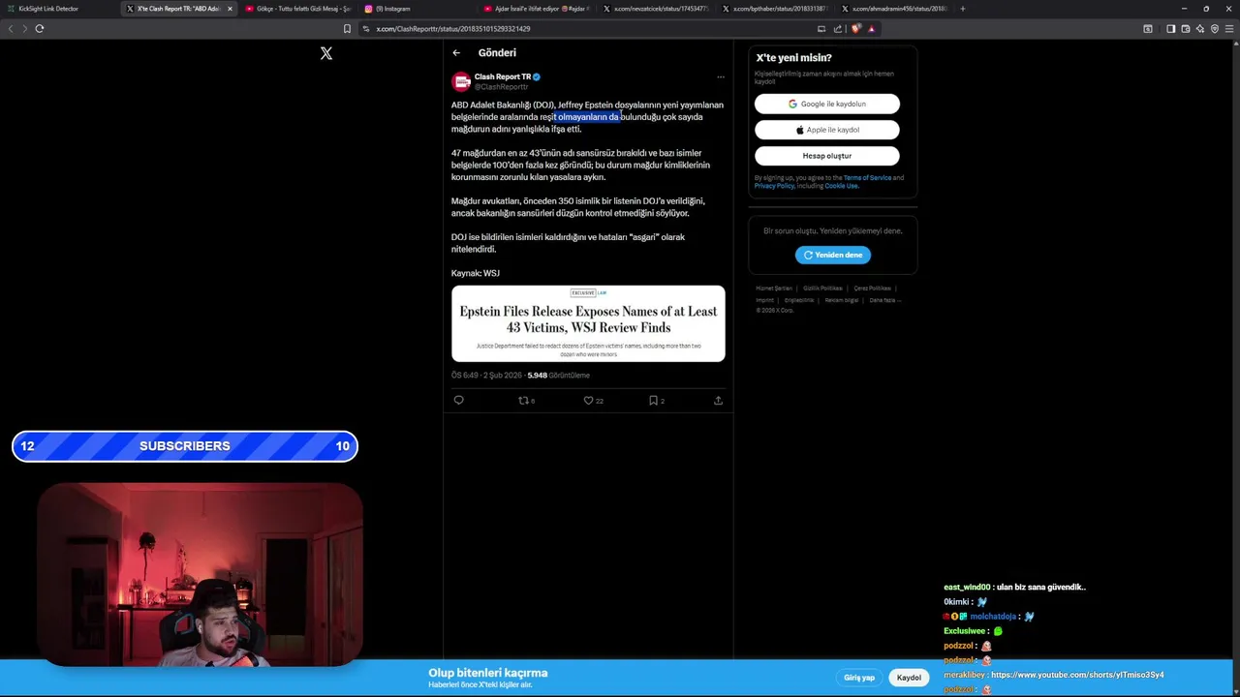The image size is (1240, 697).
Task: Open the WSJ Epstein Files article card
Action: click(588, 323)
